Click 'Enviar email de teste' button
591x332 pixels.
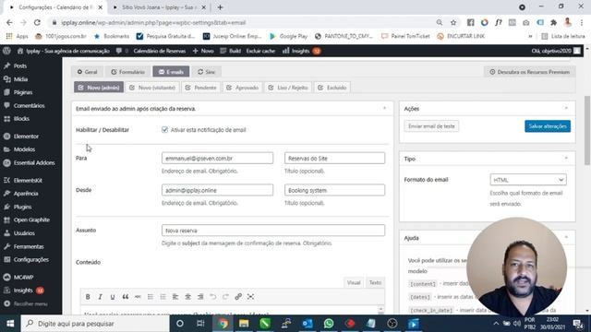[431, 126]
